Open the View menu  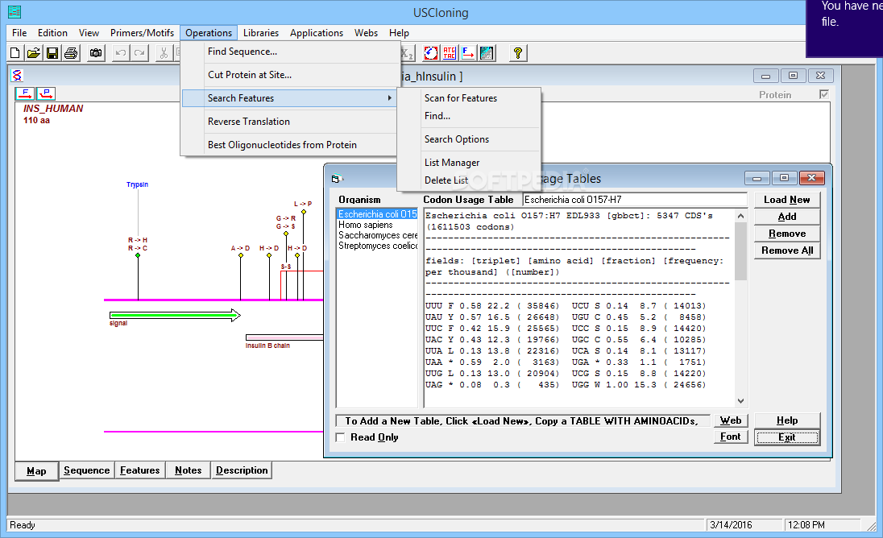[x=89, y=33]
